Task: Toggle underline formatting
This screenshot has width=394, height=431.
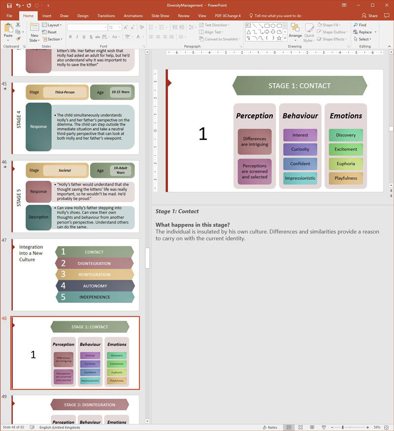Action: pyautogui.click(x=84, y=36)
